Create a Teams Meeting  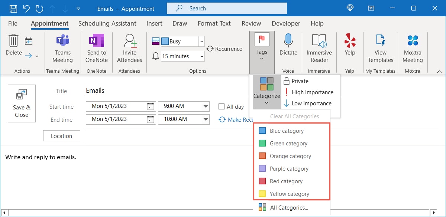[62, 49]
